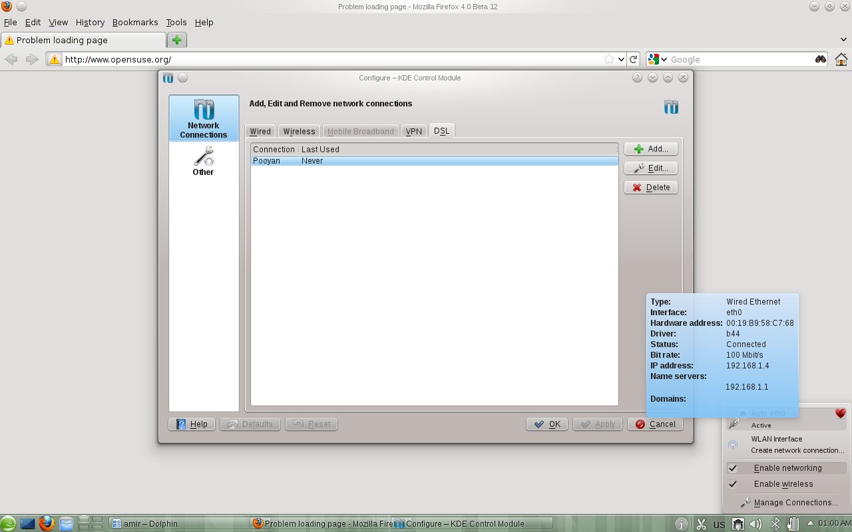The width and height of the screenshot is (852, 532).
Task: Click the Problem loading page Firefox tab
Action: click(83, 40)
